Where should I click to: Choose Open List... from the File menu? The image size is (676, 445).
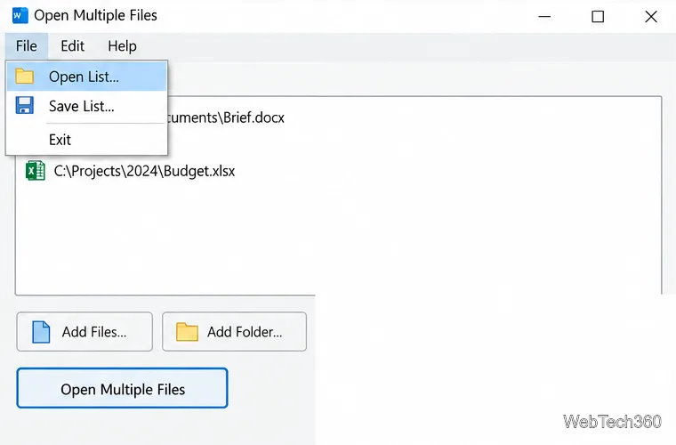(86, 77)
